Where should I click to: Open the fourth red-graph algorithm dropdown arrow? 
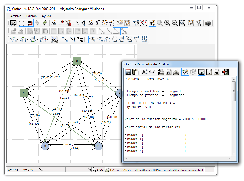[x=47, y=40]
